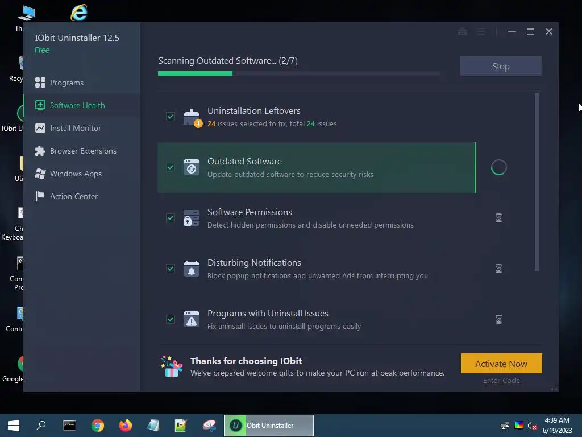The width and height of the screenshot is (582, 437).
Task: Click the Action Center flag icon
Action: click(40, 196)
